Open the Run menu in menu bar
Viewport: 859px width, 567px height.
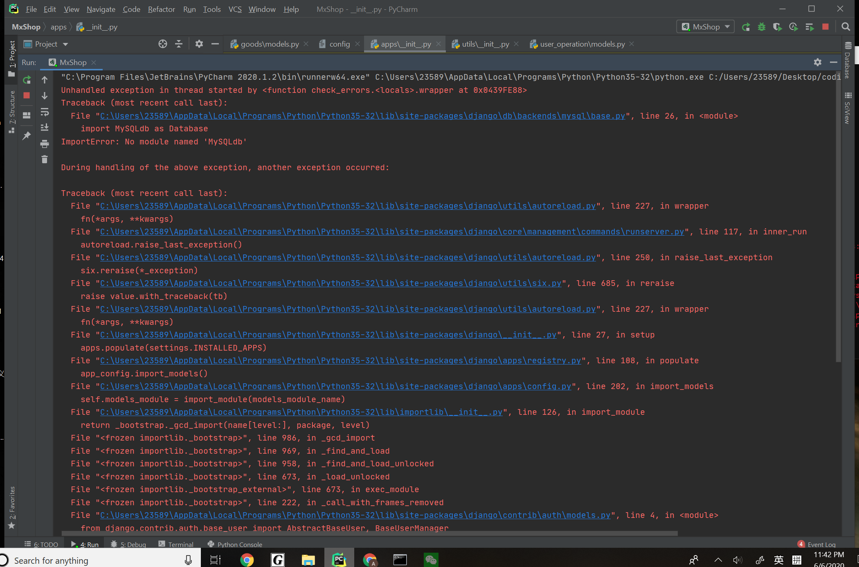click(189, 9)
